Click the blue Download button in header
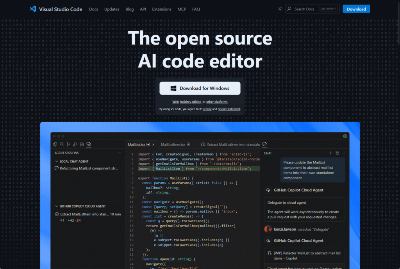The image size is (400, 269). click(x=356, y=9)
